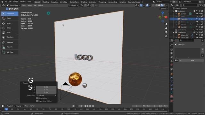Toggle visibility eye of Sphere.002
This screenshot has height=115, width=205.
200,35
